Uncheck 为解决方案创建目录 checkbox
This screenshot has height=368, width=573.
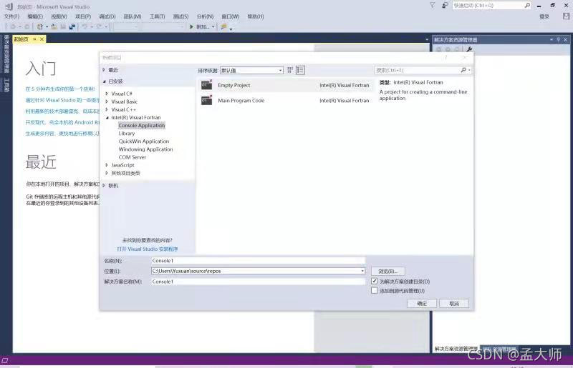374,281
